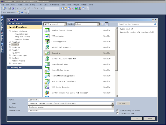The width and height of the screenshot is (166, 125).
Task: Select ASP.NET Dynamic Data Entities Web Application icon
Action: click(x=47, y=93)
